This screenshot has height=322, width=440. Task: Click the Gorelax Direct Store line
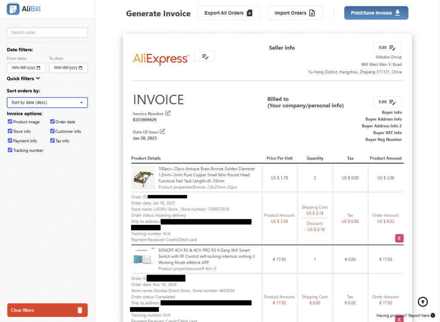(183, 291)
